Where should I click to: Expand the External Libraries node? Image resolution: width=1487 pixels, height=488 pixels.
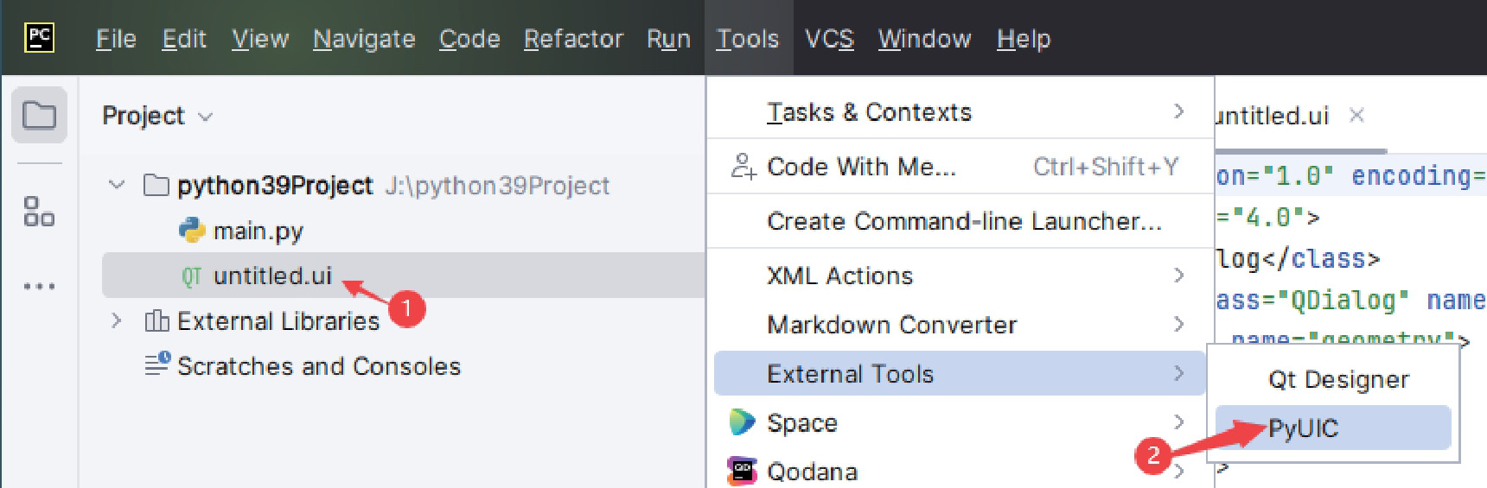pyautogui.click(x=117, y=321)
